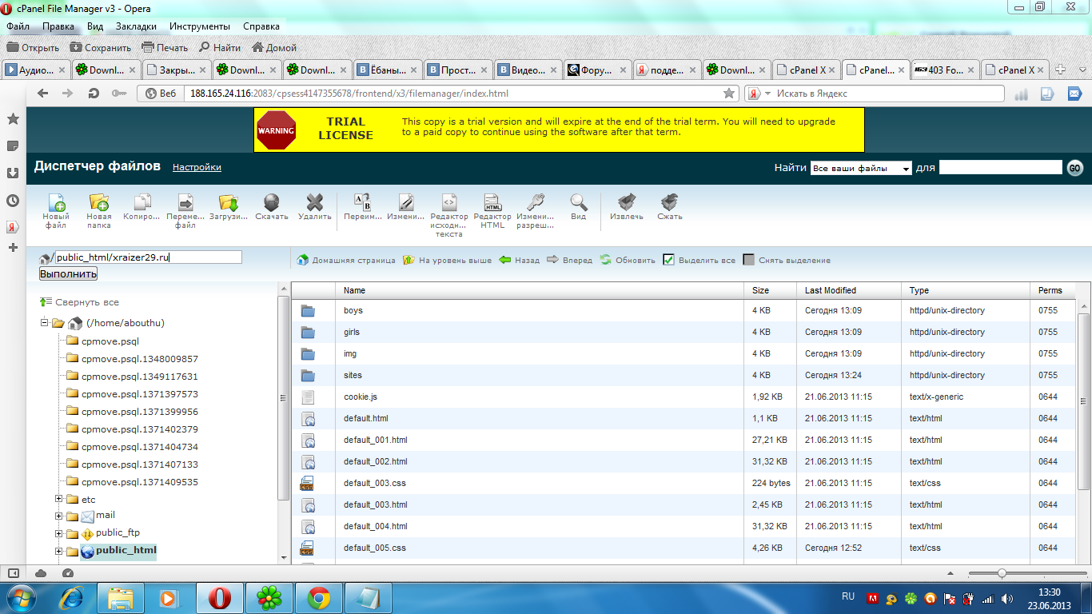Expand the mail folder tree node
1092x614 pixels.
click(x=59, y=516)
